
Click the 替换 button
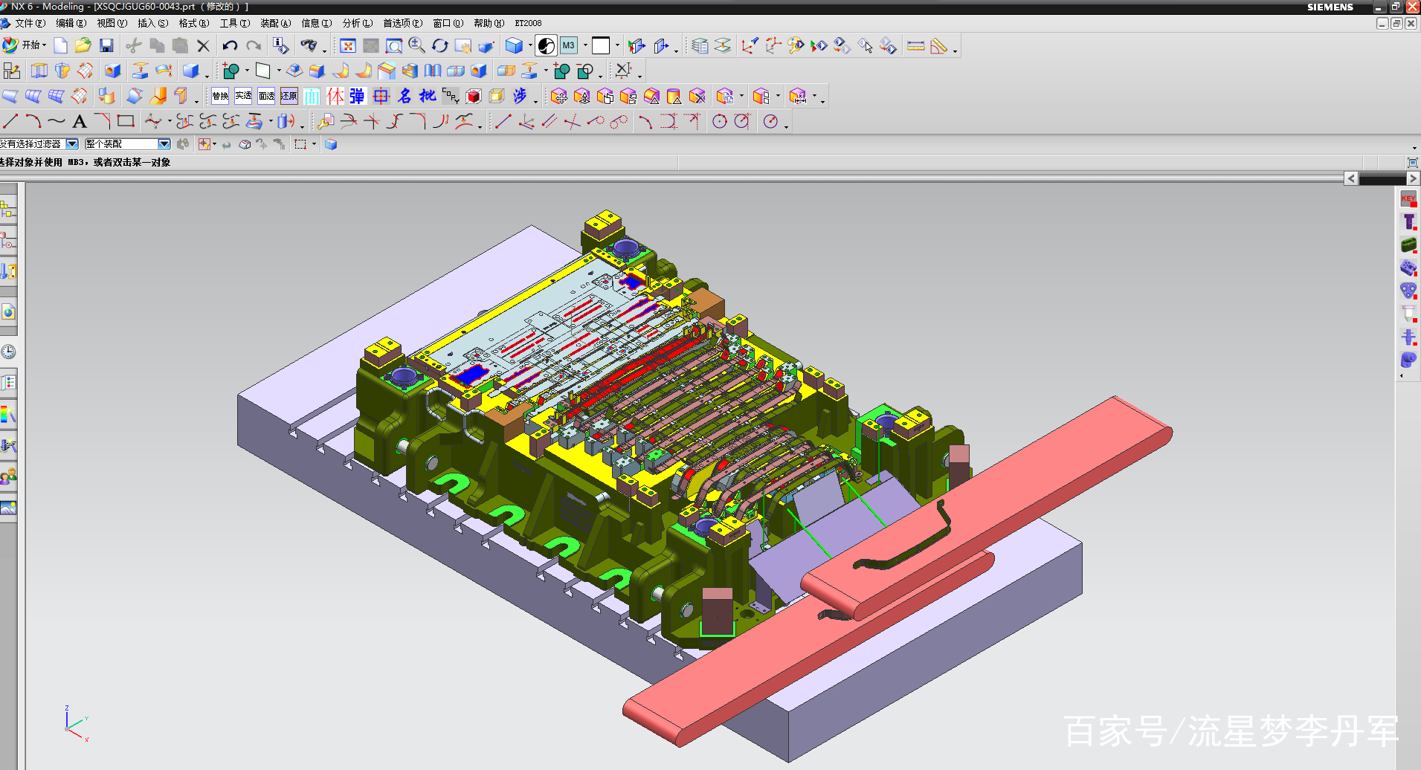point(220,96)
